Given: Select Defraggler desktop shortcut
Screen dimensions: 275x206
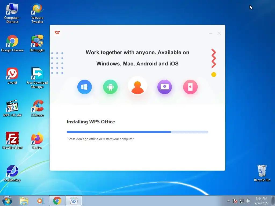Looking at the screenshot, I should click(x=37, y=43).
